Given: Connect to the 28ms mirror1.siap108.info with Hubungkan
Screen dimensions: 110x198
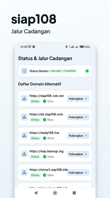Looking at the screenshot, I should (x=78, y=172).
